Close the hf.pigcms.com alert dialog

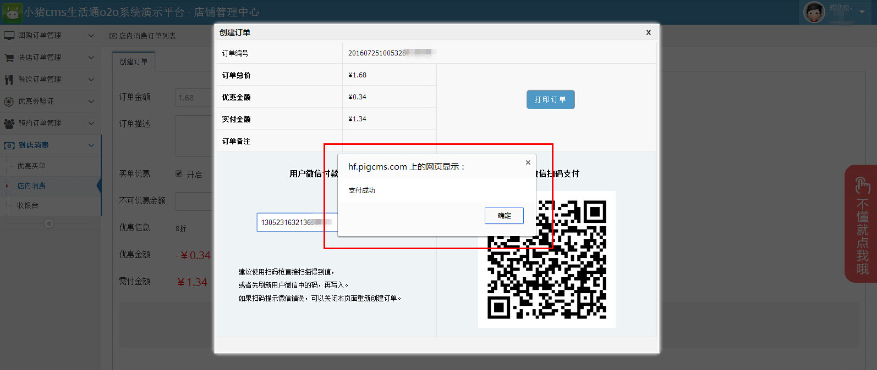(x=528, y=162)
